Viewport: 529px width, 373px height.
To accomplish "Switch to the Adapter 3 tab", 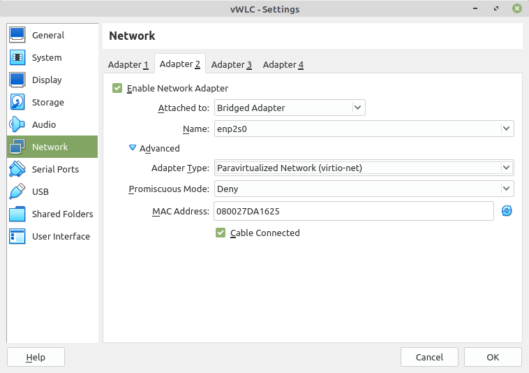I will pos(231,64).
